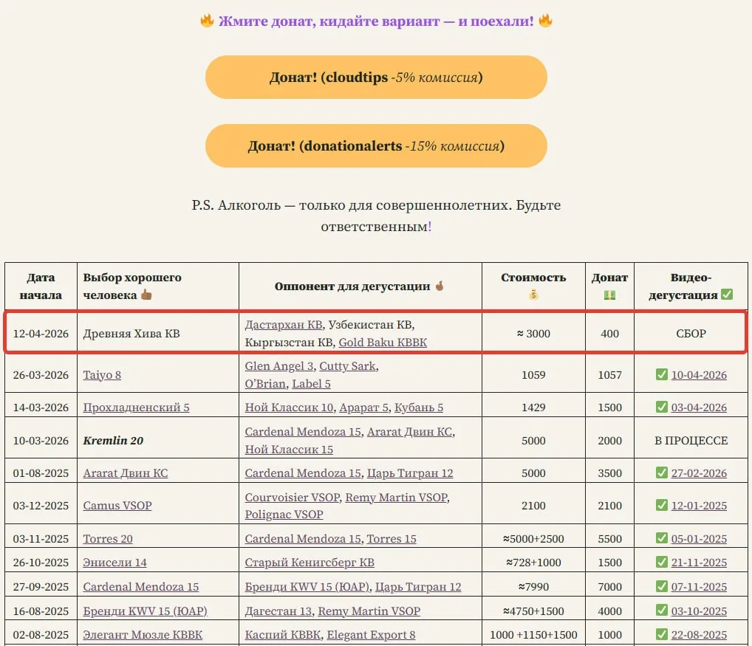752x646 pixels.
Task: Open the video tasting link 22-08-2025
Action: point(699,634)
